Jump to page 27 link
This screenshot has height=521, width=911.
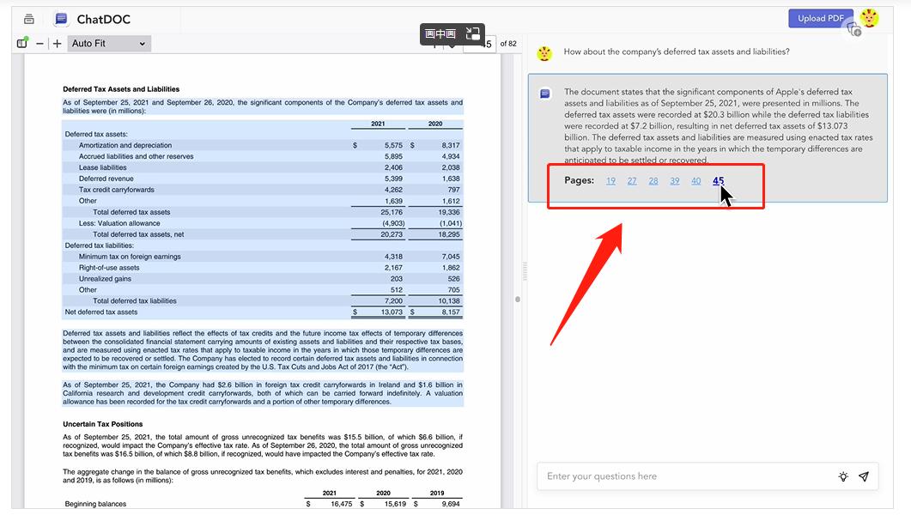tap(632, 180)
